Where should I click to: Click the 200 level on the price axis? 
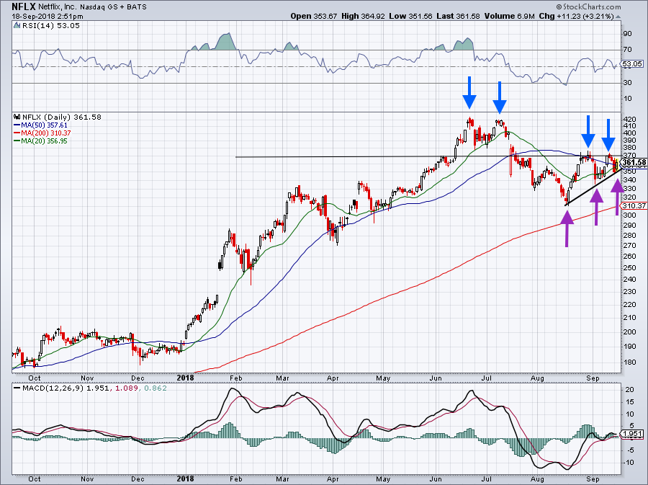tap(629, 332)
